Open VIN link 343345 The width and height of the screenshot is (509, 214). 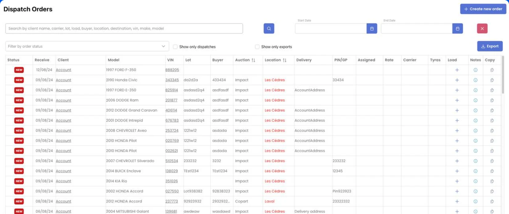[x=172, y=80]
